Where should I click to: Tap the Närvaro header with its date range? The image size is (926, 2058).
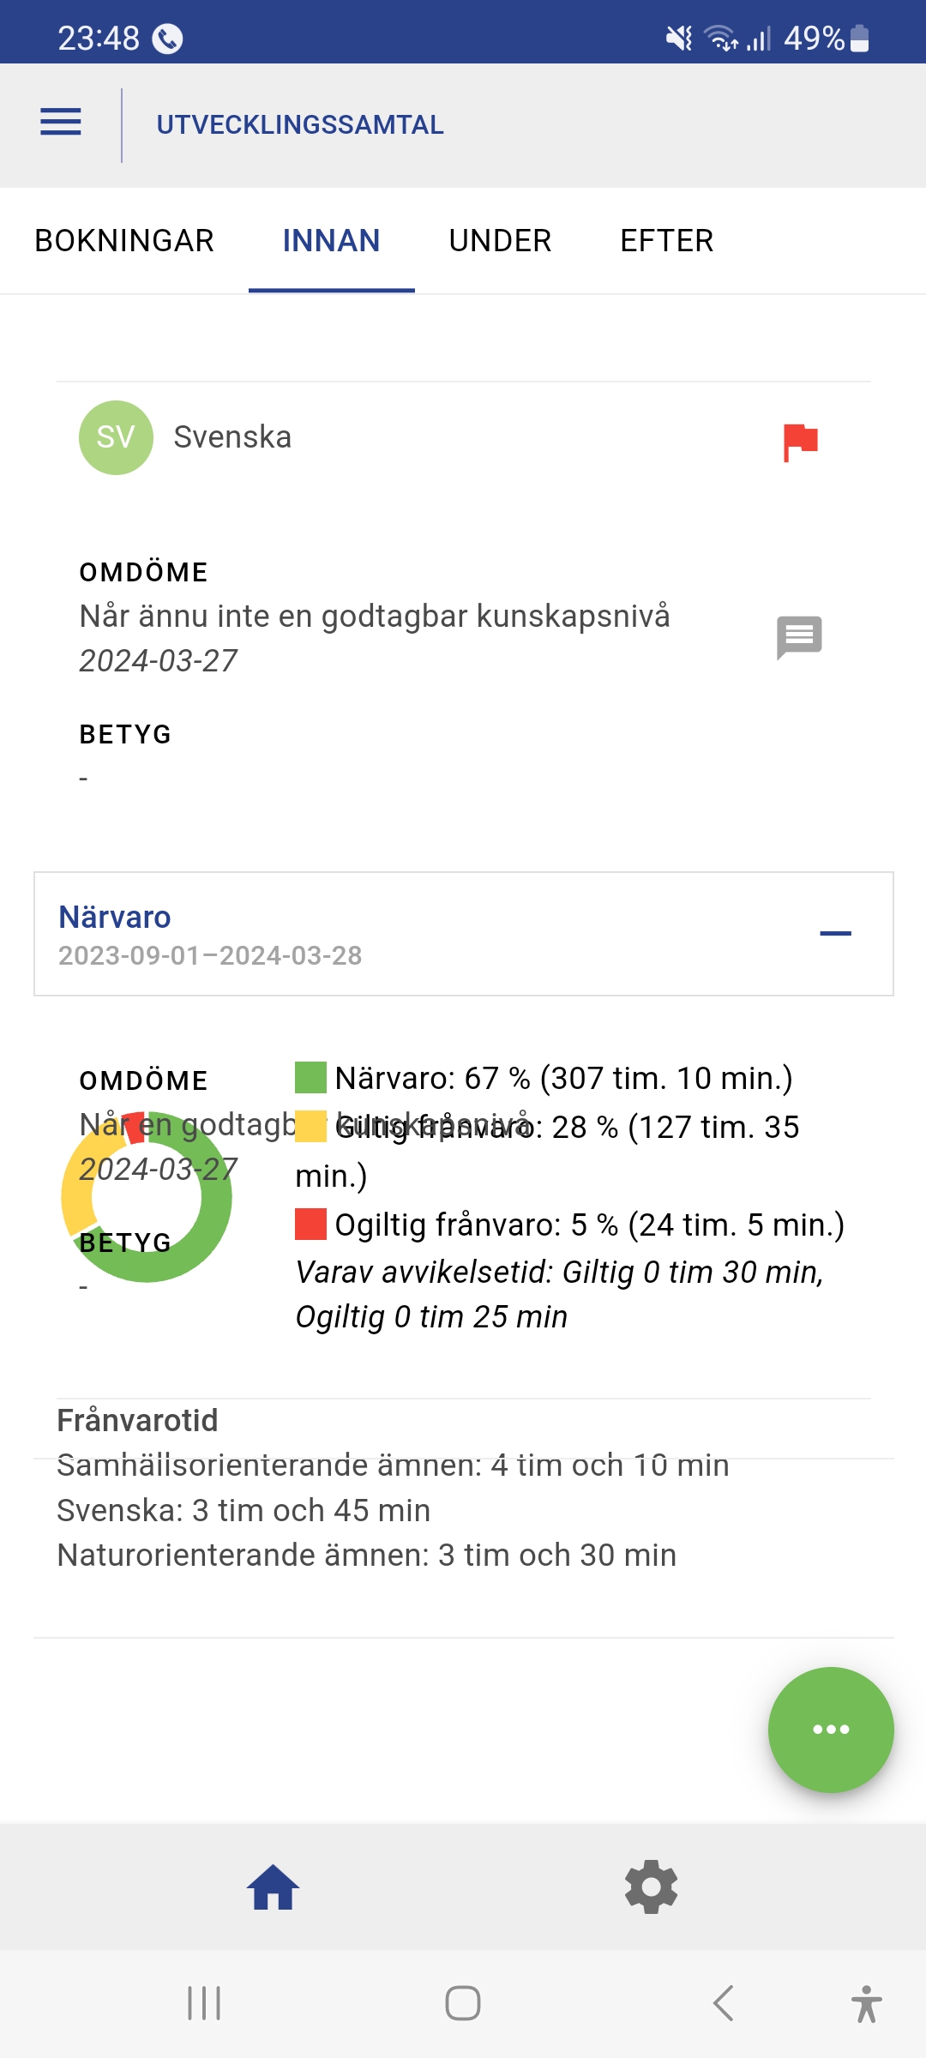pos(210,935)
